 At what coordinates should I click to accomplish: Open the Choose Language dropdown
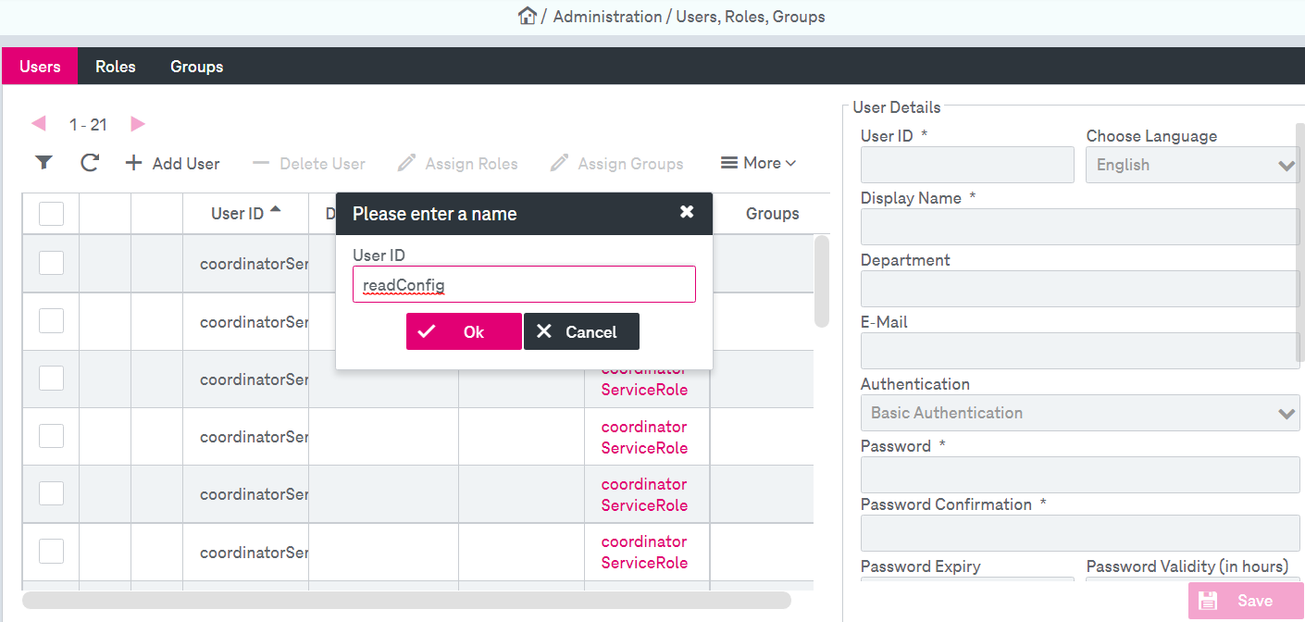tap(1192, 165)
